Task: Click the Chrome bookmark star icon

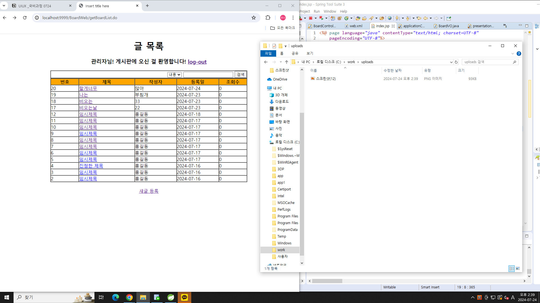Action: 254,18
